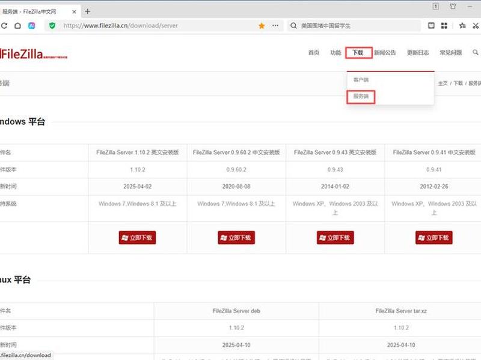
Task: Open the apps grid icon in toolbar
Action: [x=444, y=26]
